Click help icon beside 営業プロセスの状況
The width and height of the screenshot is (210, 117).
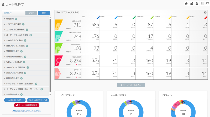[25, 73]
